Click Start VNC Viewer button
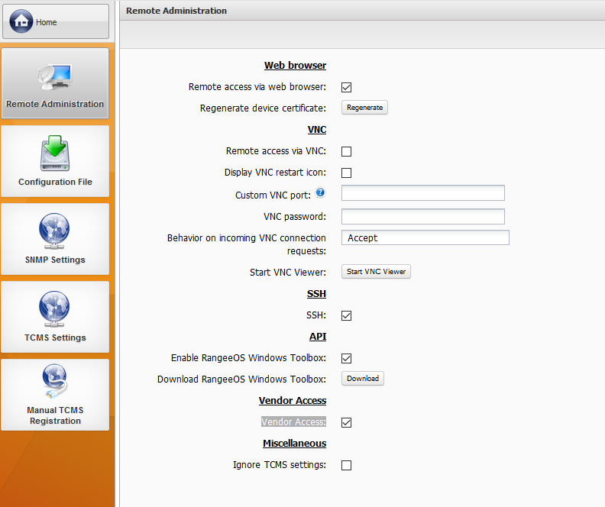 coord(376,272)
